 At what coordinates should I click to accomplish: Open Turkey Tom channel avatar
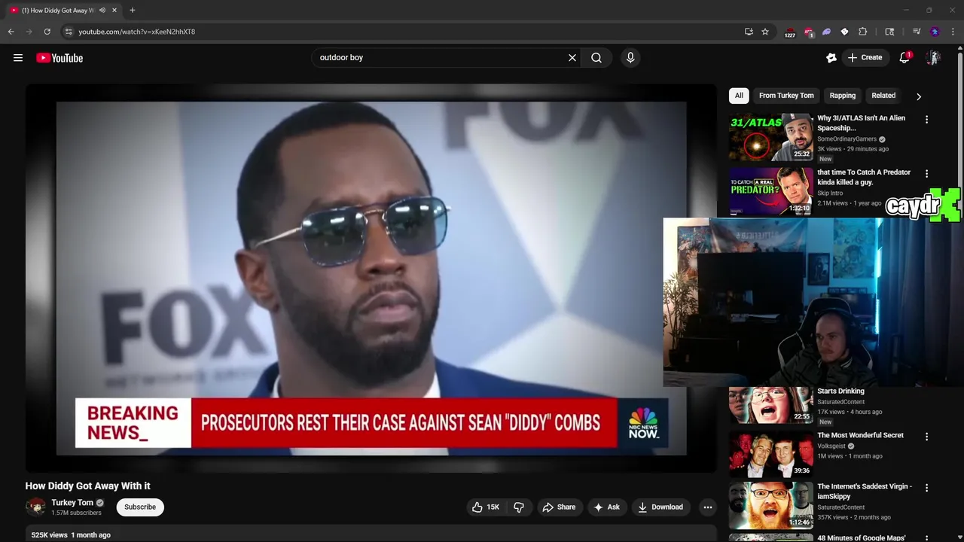(35, 507)
